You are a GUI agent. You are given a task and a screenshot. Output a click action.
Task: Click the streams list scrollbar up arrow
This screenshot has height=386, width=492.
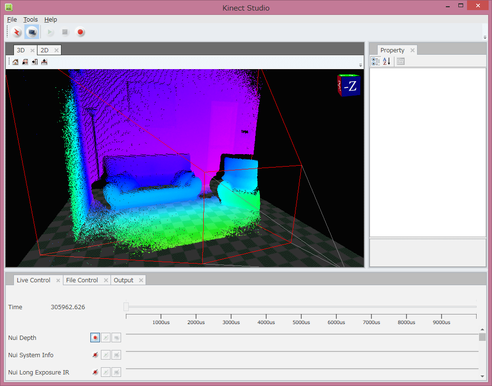482,329
